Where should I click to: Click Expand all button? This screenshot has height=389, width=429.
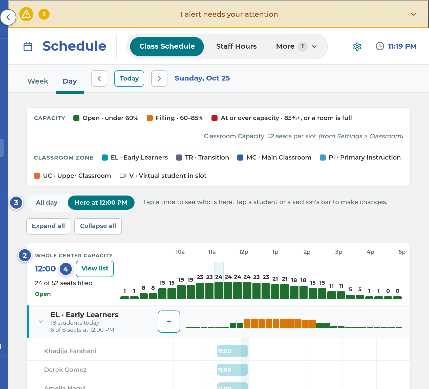48,226
